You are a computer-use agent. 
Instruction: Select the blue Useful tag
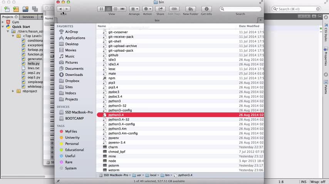click(x=70, y=156)
